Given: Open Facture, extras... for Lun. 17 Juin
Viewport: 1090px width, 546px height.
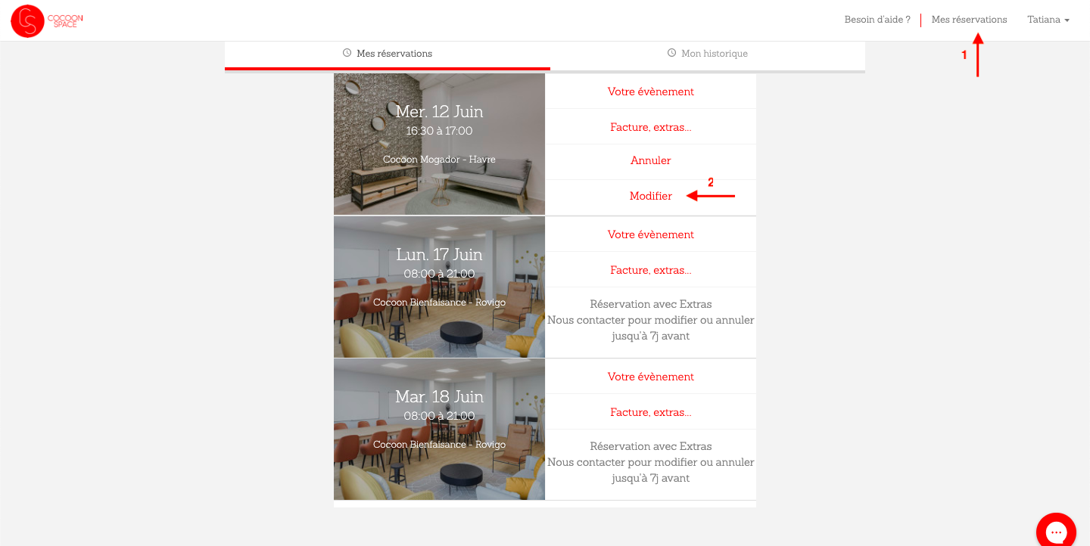Looking at the screenshot, I should pyautogui.click(x=651, y=270).
